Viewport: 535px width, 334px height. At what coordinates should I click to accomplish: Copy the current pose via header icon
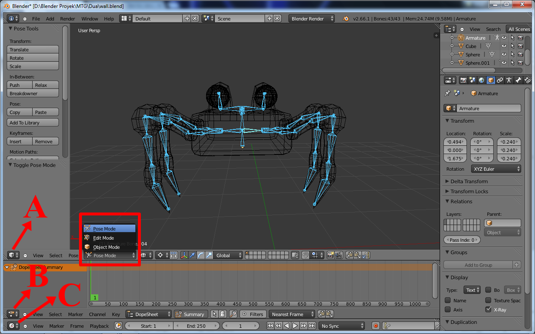349,255
